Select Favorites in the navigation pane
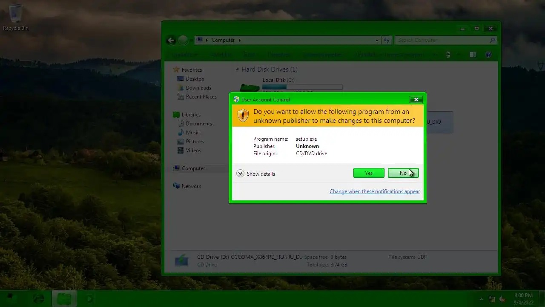 tap(192, 70)
